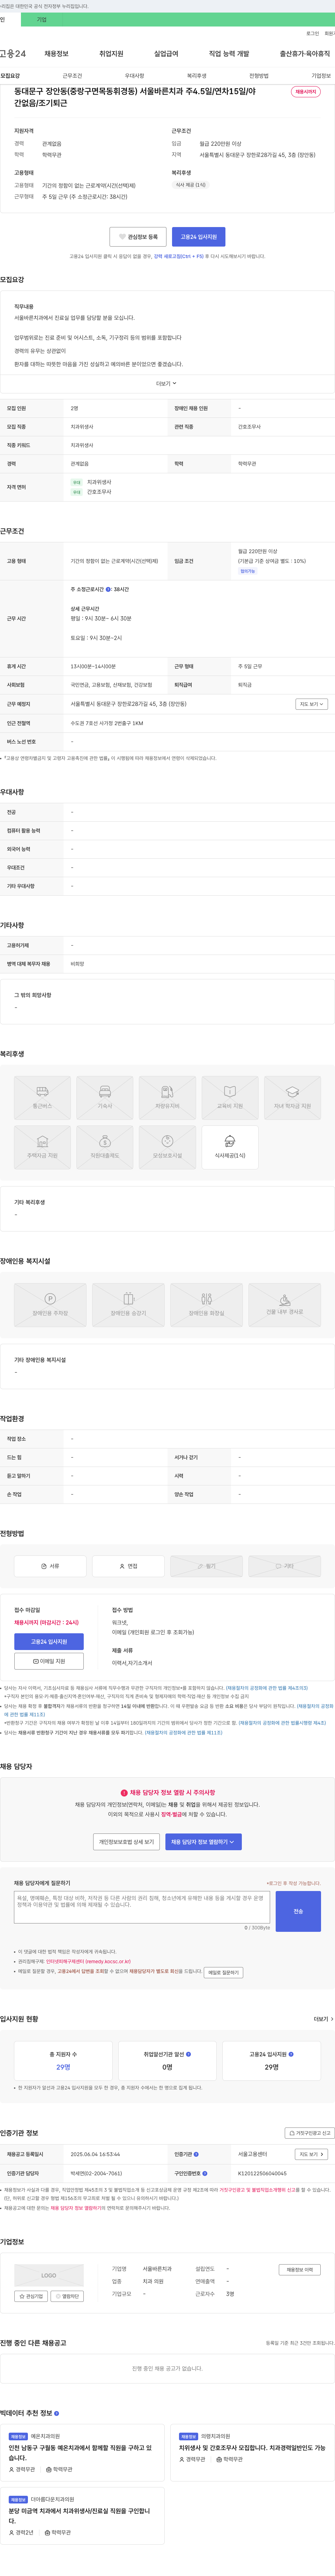Switch to the 근무조건 section tab
The width and height of the screenshot is (335, 2576).
point(72,76)
